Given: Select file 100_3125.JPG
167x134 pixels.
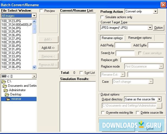Looking at the screenshot, I should [x=11, y=32].
